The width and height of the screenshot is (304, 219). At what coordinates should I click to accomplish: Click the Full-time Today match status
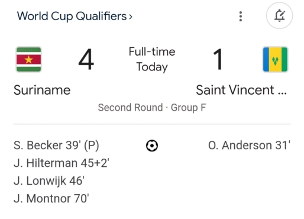click(152, 59)
